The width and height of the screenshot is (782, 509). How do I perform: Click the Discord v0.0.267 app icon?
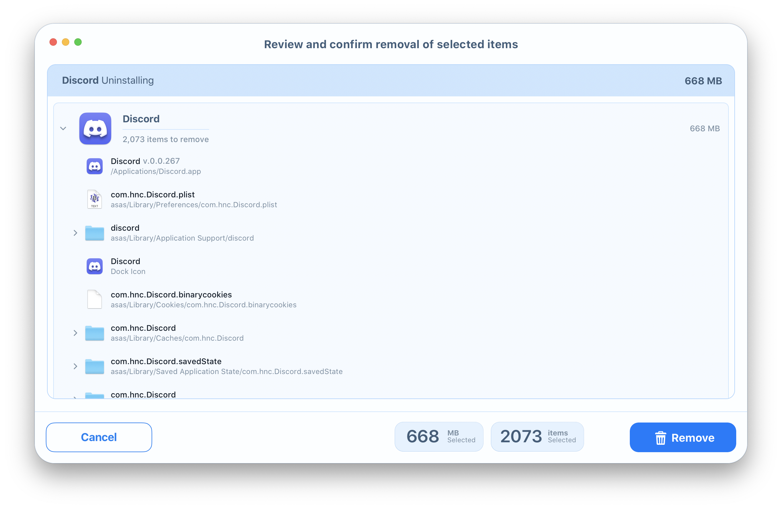pyautogui.click(x=93, y=166)
